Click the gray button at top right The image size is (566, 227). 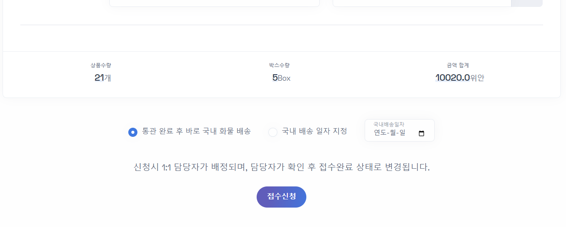527,3
